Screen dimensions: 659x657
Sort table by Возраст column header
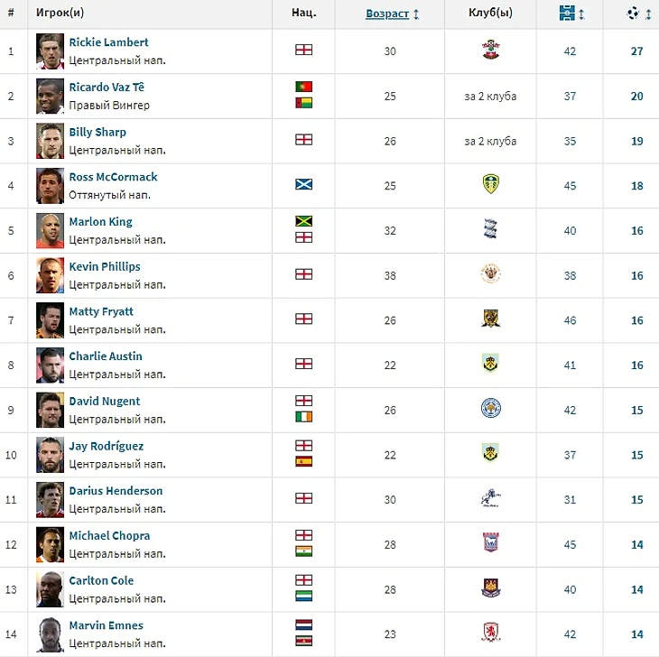387,14
